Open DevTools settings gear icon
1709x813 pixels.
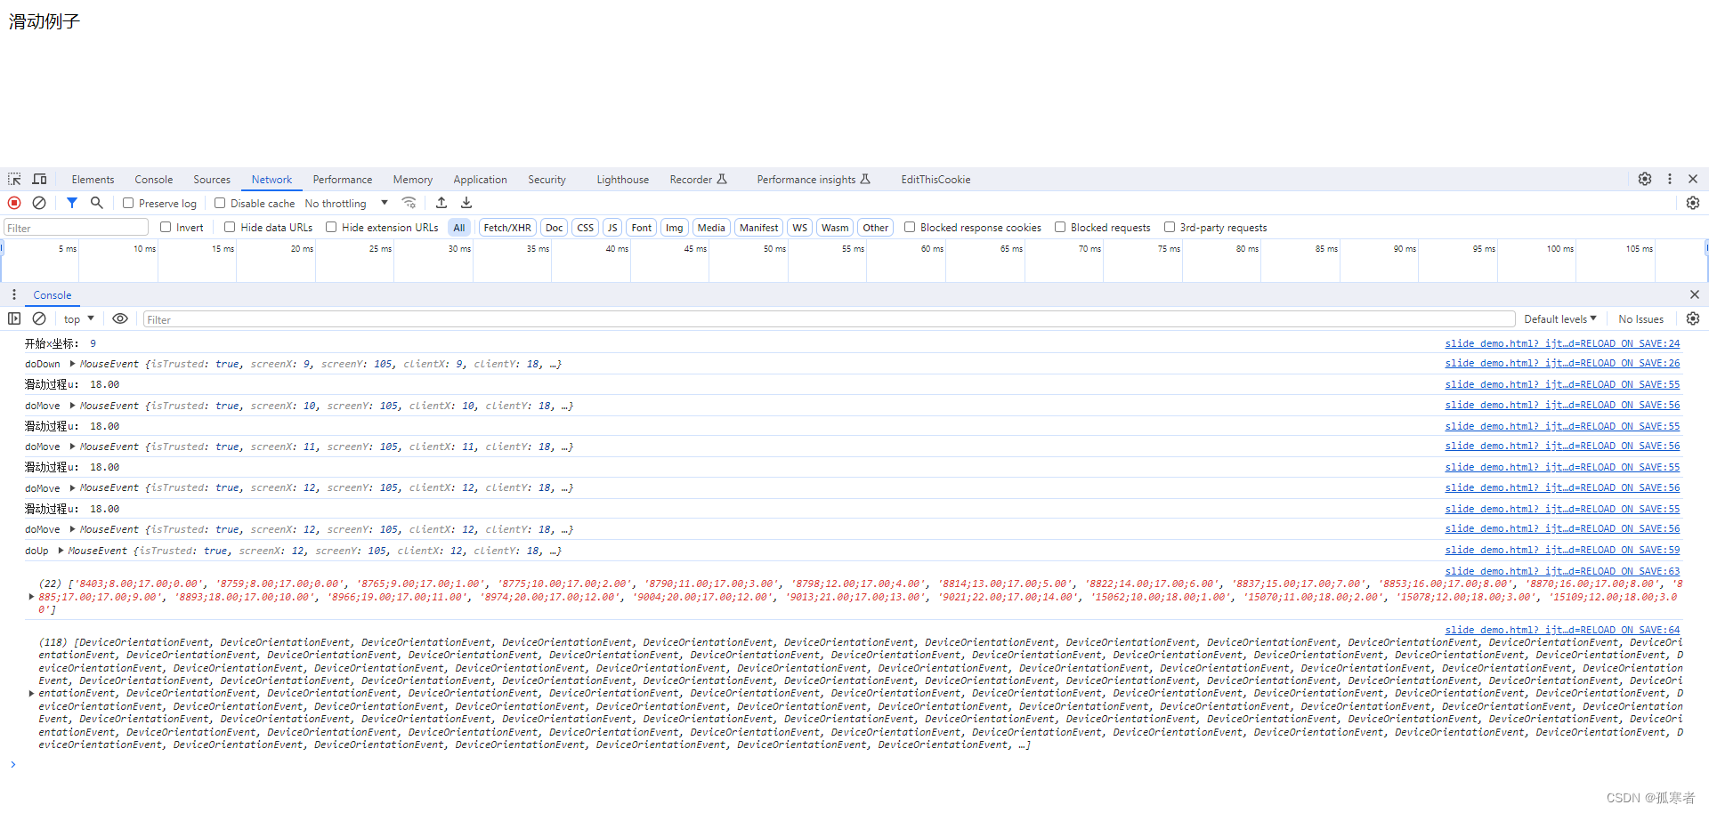(x=1645, y=179)
